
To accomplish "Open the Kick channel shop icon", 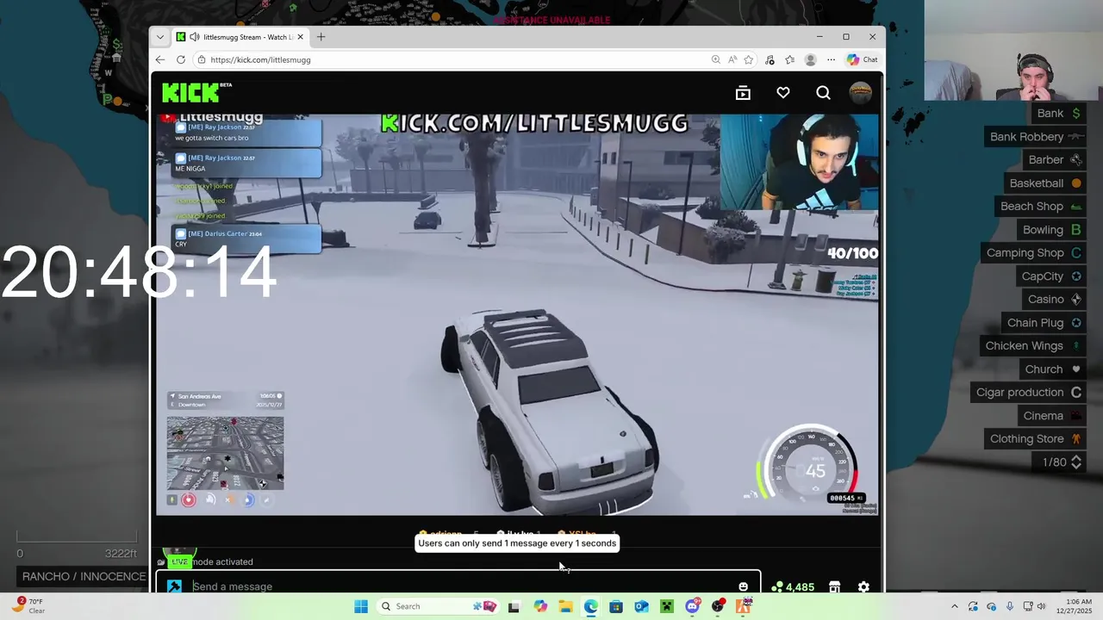I will [x=834, y=586].
